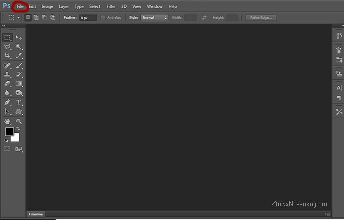This screenshot has width=344, height=220.
Task: Open the 3D menu
Action: coord(124,6)
